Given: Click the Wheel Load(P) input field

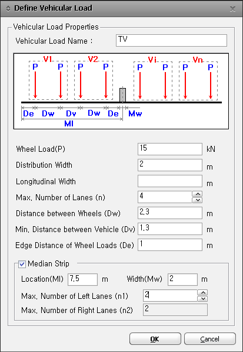Looking at the screenshot, I should 170,149.
